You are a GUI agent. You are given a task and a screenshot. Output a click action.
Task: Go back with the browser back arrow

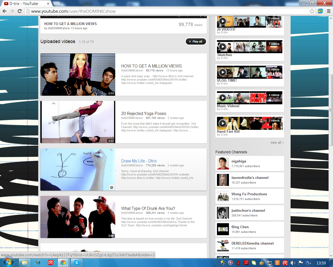4,11
